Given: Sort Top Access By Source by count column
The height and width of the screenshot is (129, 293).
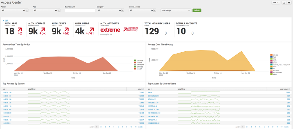Looking at the screenshot, I should click(x=141, y=89).
